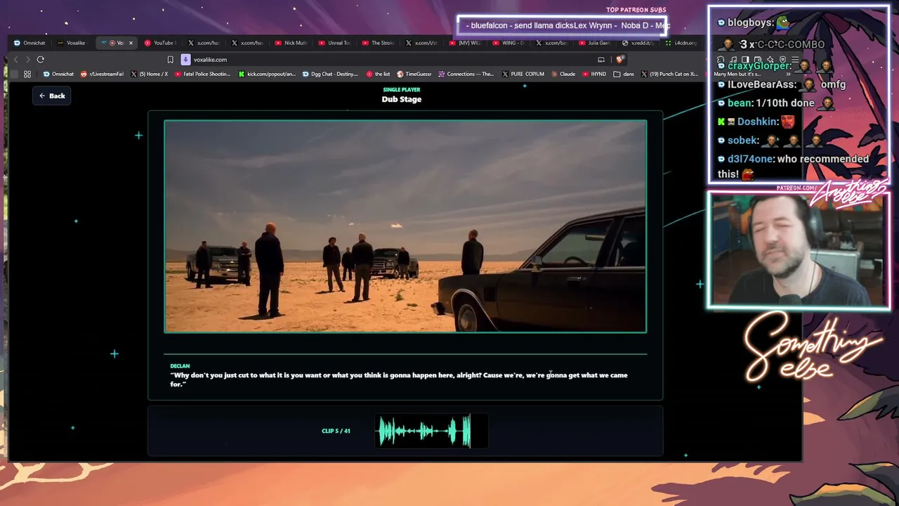Switch to the The Strok tab
Screen dimensions: 899x506
378,43
